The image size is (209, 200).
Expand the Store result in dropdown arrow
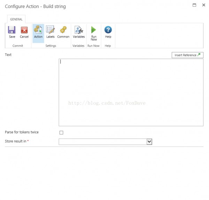149,142
